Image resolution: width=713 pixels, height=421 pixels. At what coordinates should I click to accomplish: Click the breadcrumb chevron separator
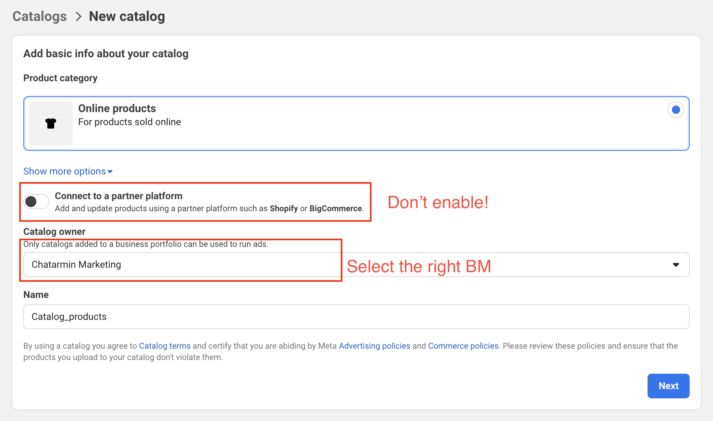(x=78, y=16)
